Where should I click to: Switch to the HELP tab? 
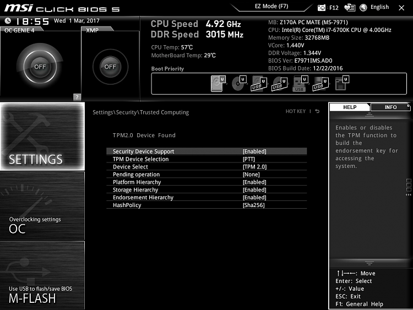pos(350,107)
